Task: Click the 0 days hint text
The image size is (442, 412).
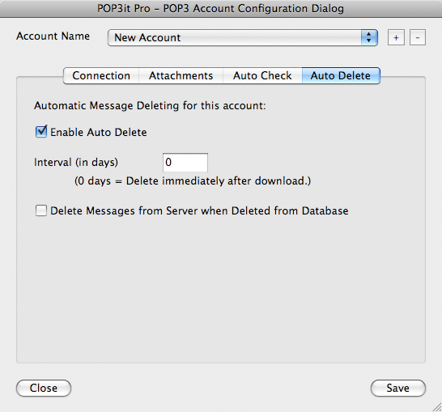Action: tap(193, 181)
